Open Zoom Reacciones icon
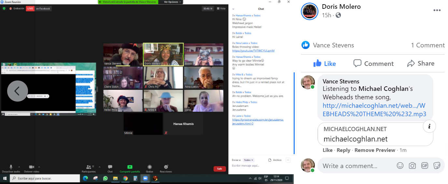The image size is (448, 184). tap(166, 167)
